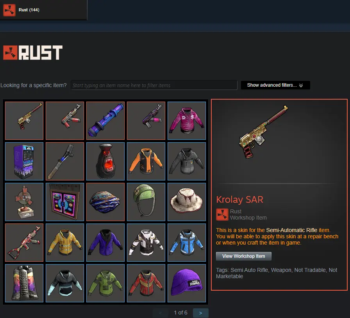Select the green camo helmet item
This screenshot has height=318, width=350.
point(146,202)
